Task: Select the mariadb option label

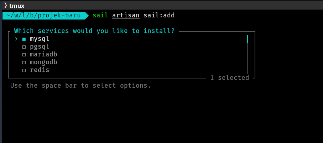Action: (43, 54)
